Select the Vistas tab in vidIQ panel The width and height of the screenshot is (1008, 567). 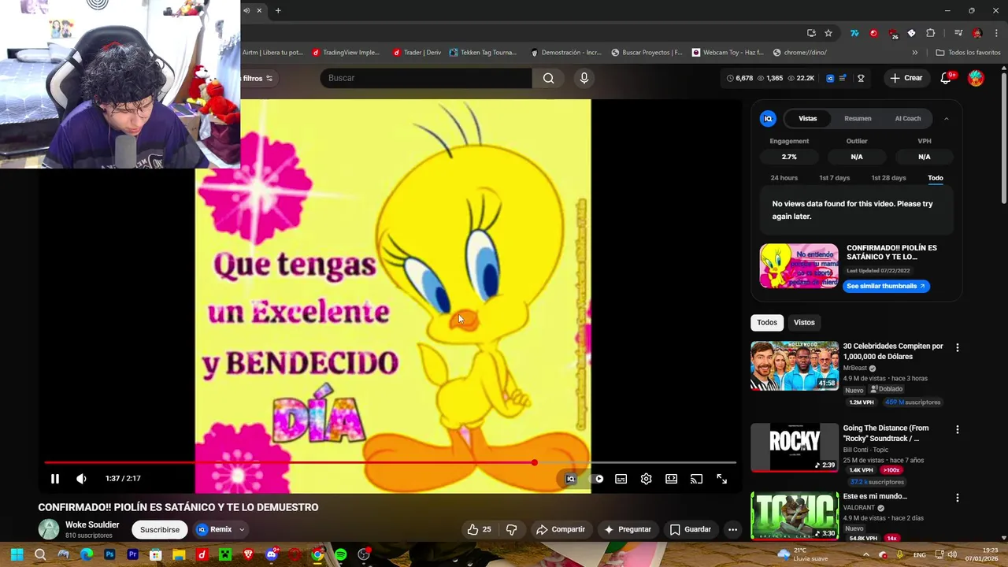point(808,118)
